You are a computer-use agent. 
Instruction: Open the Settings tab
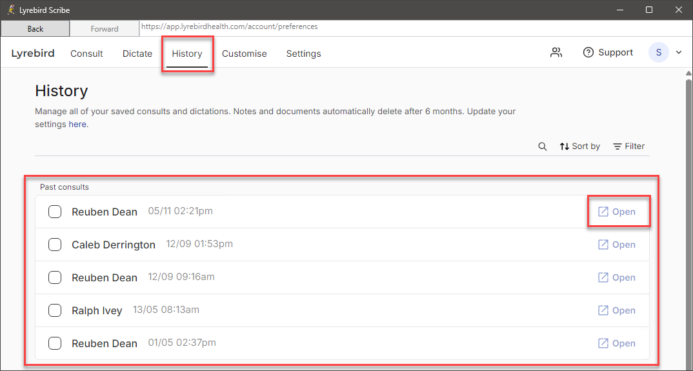coord(304,54)
